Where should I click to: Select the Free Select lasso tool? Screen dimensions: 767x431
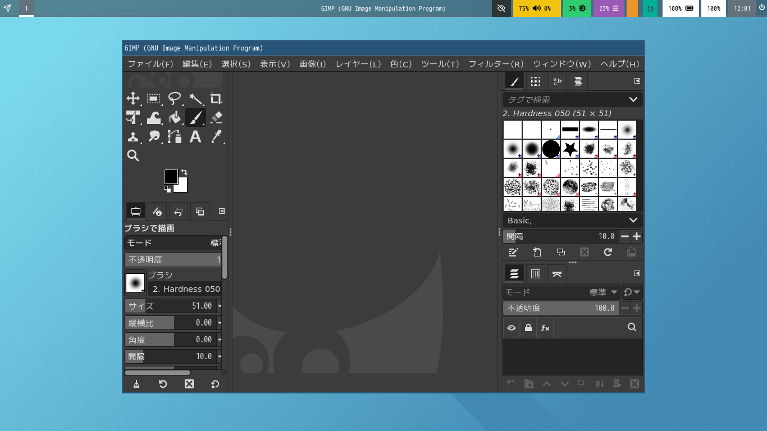[175, 99]
